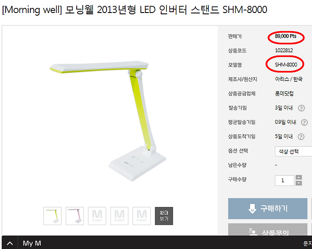Decrease purchase quantity with the down arrow
This screenshot has width=312, height=249.
click(299, 183)
